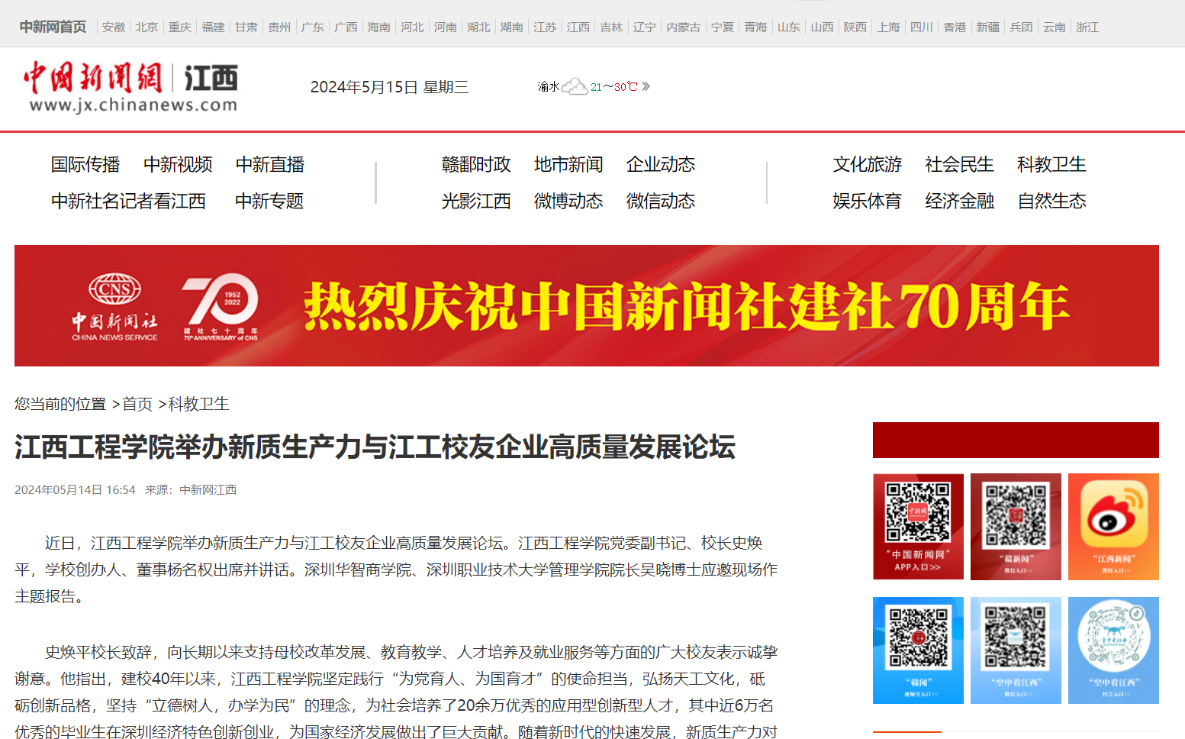Click the 70th anniversary red banner

point(586,305)
